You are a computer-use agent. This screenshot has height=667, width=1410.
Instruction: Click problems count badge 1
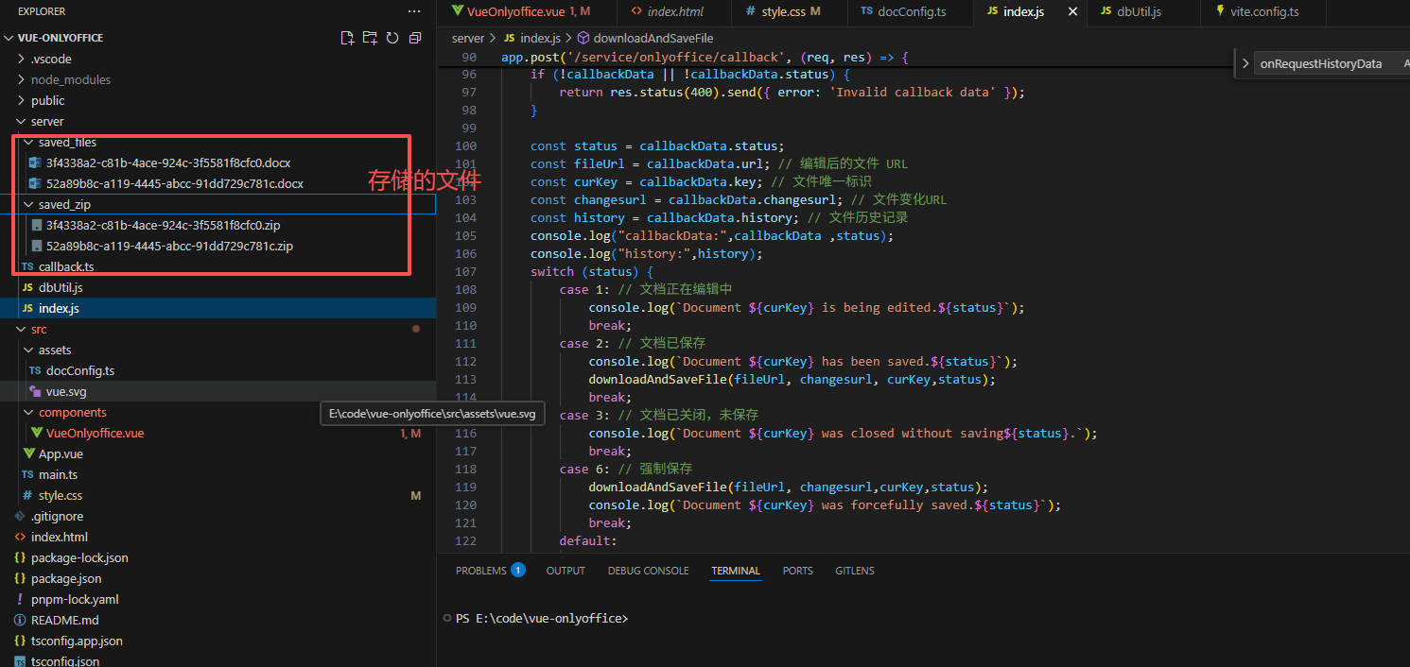tap(517, 570)
